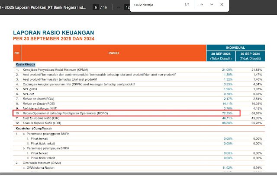Click the NO column header
This screenshot has height=176, width=277.
point(17,53)
